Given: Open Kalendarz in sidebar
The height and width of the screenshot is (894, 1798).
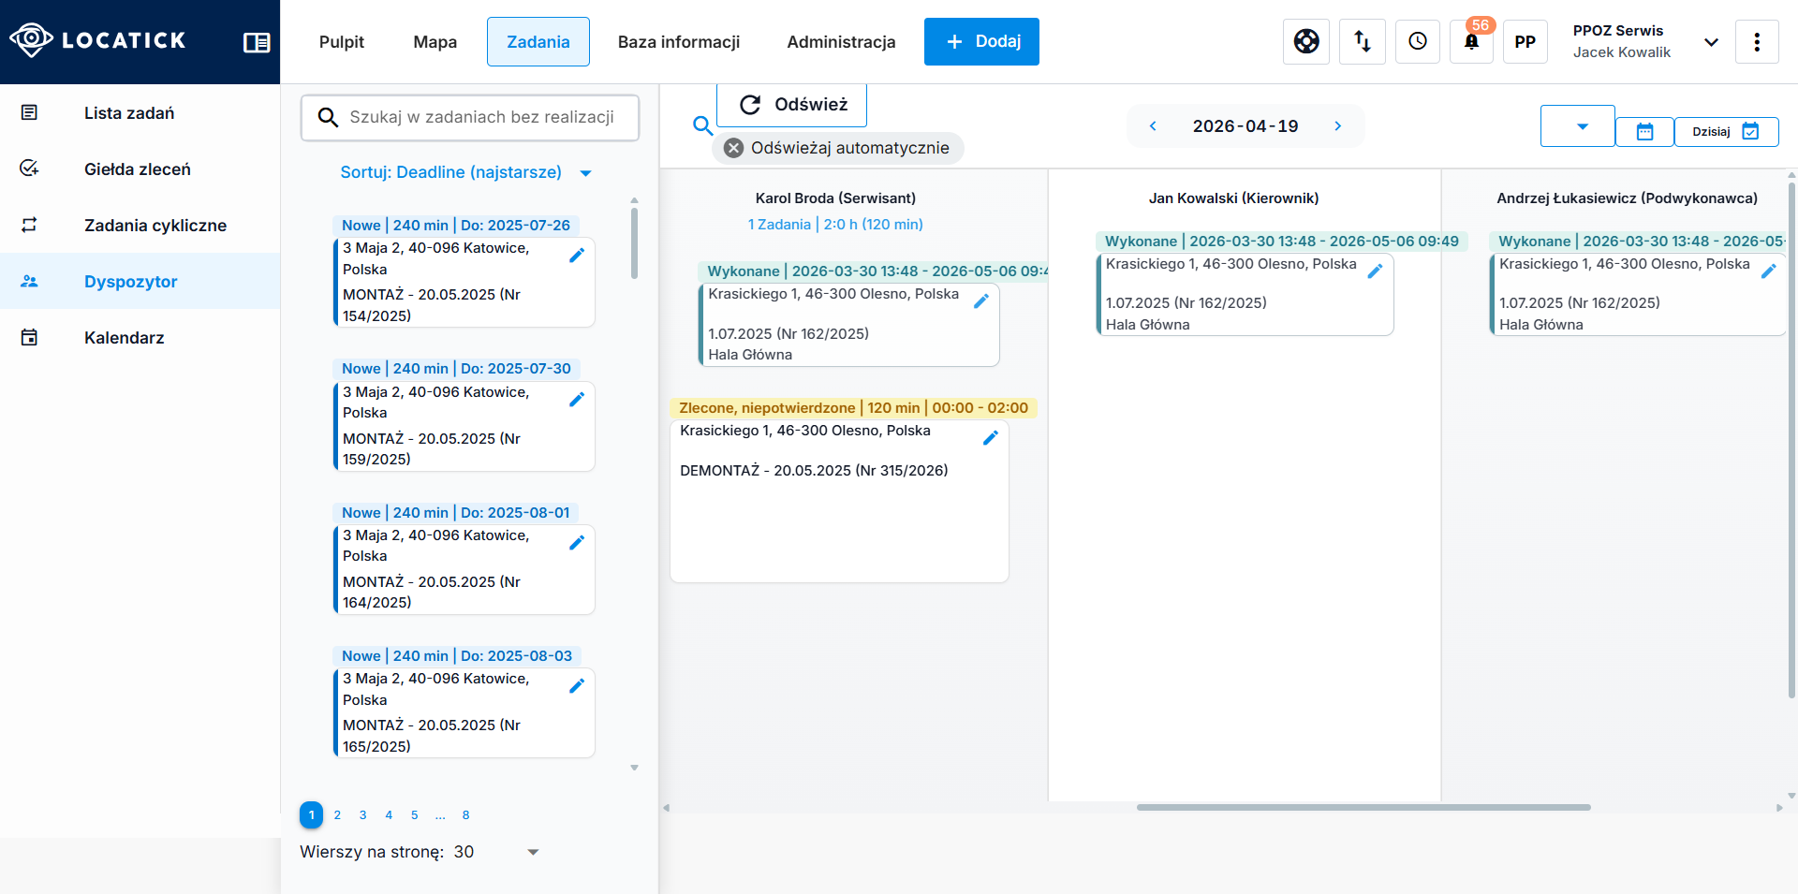Looking at the screenshot, I should 140,337.
